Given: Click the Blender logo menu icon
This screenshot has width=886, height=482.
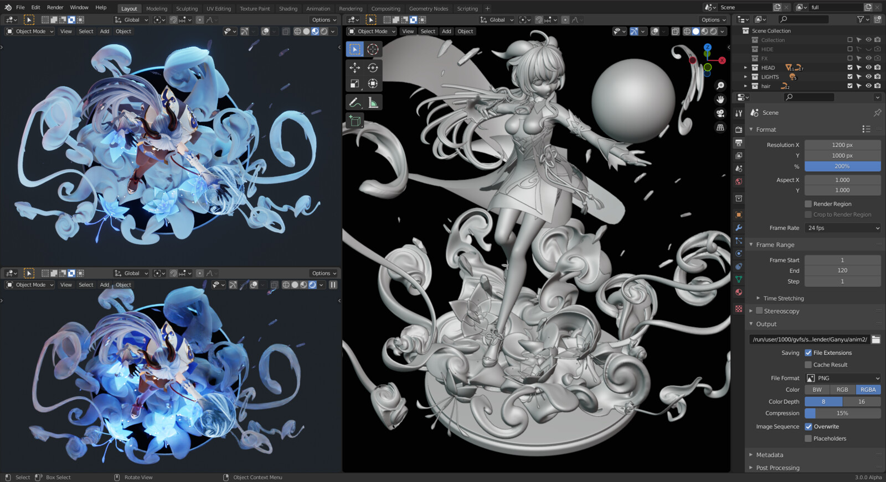Looking at the screenshot, I should pyautogui.click(x=8, y=7).
